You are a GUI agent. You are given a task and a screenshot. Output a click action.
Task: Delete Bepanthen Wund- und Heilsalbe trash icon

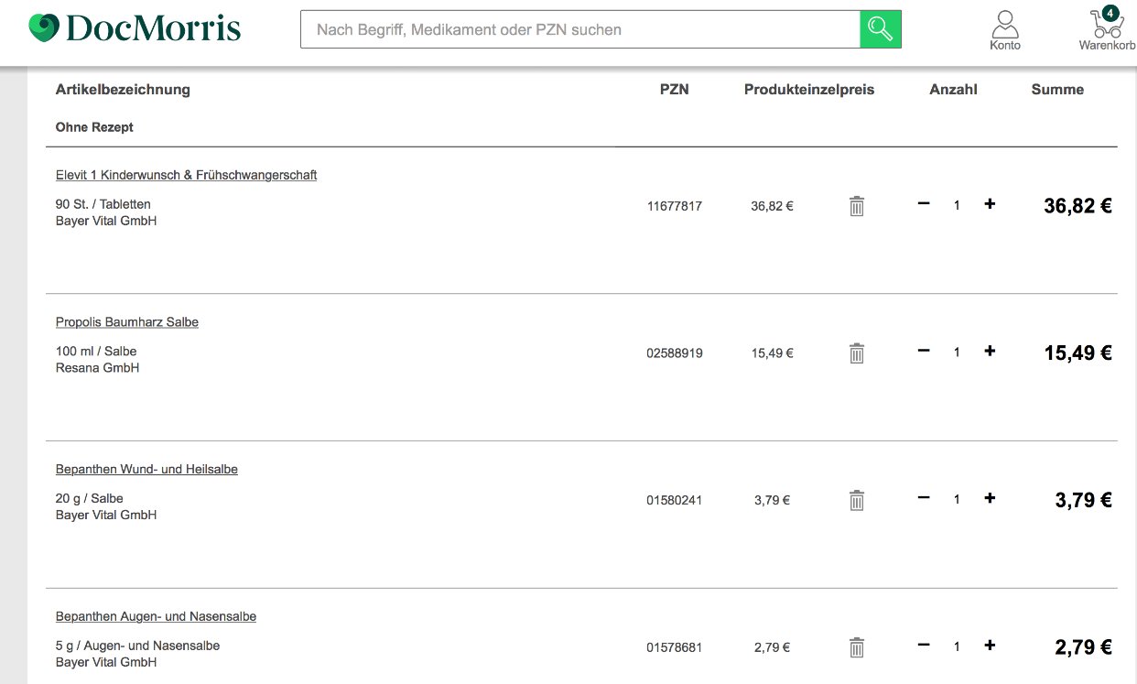857,500
